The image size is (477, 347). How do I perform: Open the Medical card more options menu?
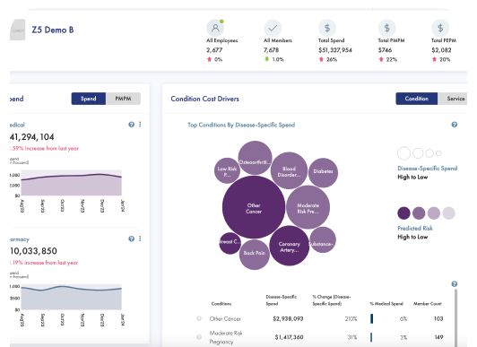click(140, 125)
